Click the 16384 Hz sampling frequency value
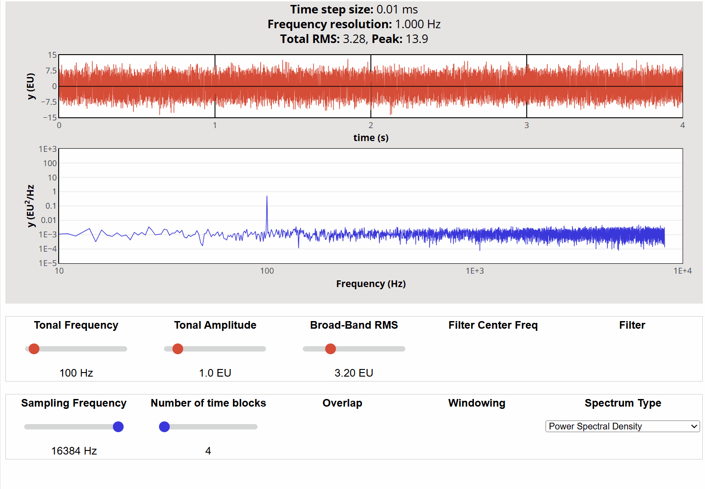 coord(74,451)
